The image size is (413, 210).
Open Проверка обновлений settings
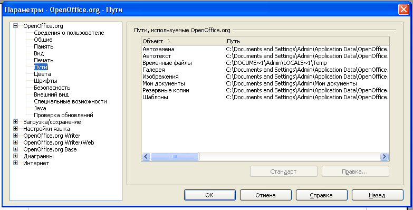(x=63, y=115)
